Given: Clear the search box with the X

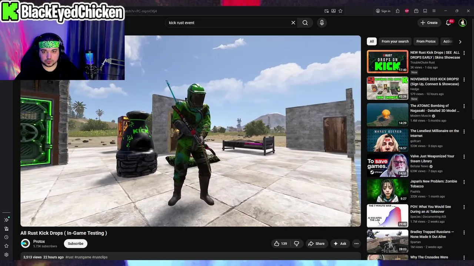Looking at the screenshot, I should point(293,23).
